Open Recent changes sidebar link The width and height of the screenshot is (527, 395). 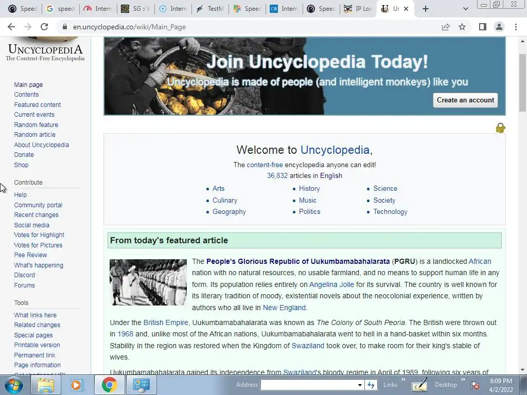[x=37, y=215]
